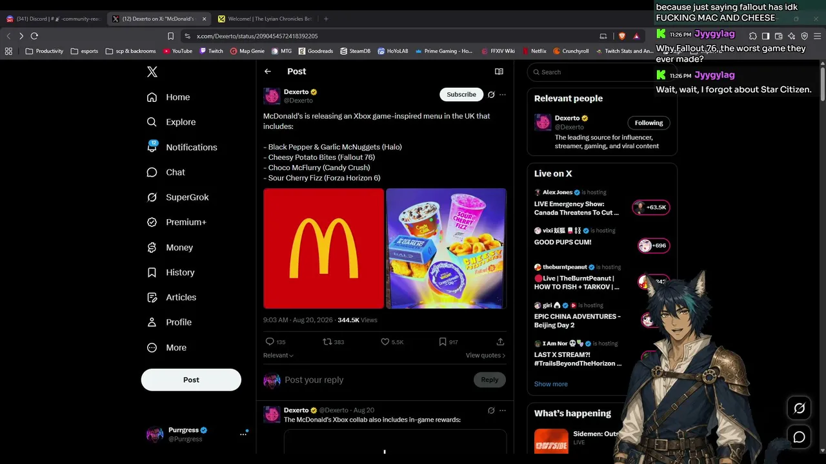Open reader view icon beside Post header
Image resolution: width=826 pixels, height=464 pixels.
coord(499,72)
